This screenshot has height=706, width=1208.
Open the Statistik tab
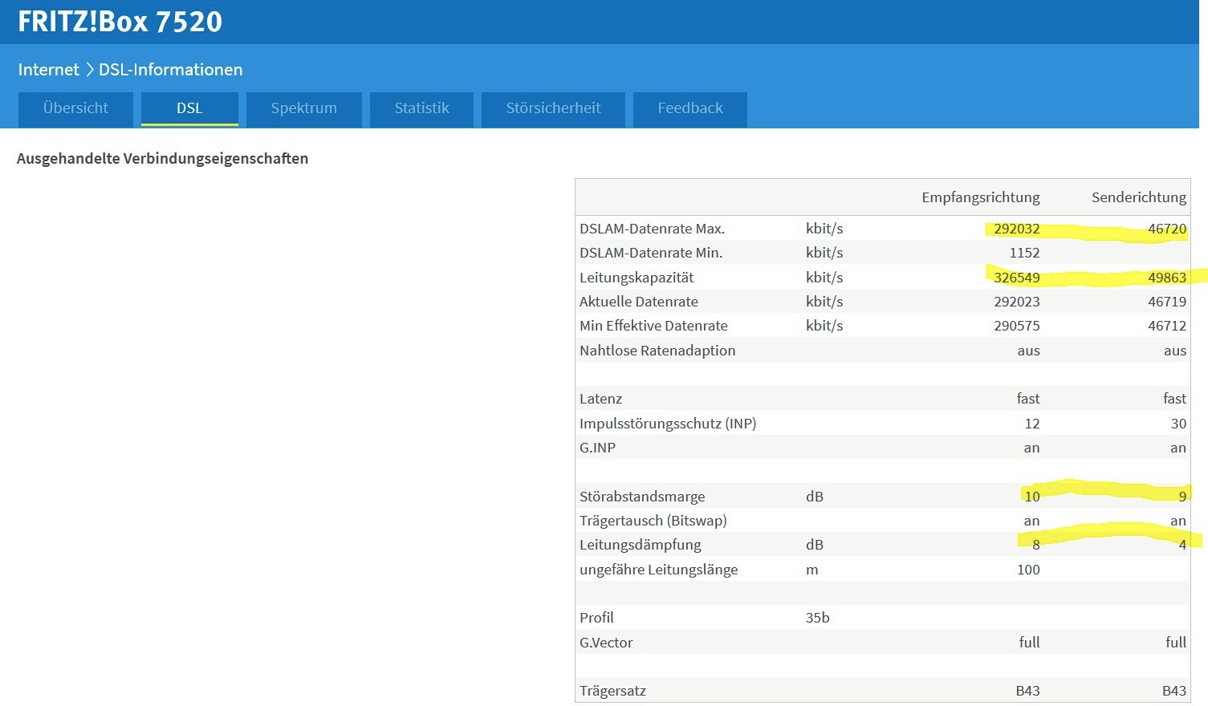(x=421, y=109)
